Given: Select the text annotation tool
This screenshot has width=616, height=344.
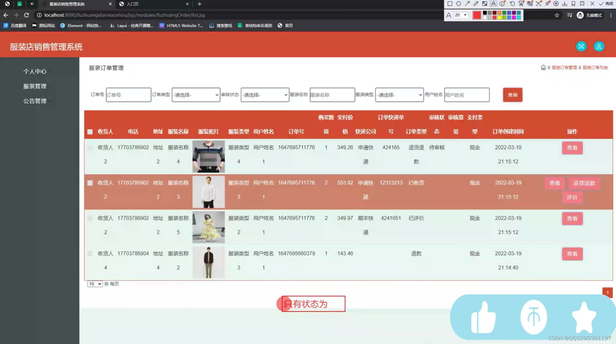Looking at the screenshot, I should pyautogui.click(x=493, y=4).
